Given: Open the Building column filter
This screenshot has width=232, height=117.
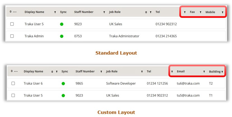Looking at the screenshot, I should point(222,72).
